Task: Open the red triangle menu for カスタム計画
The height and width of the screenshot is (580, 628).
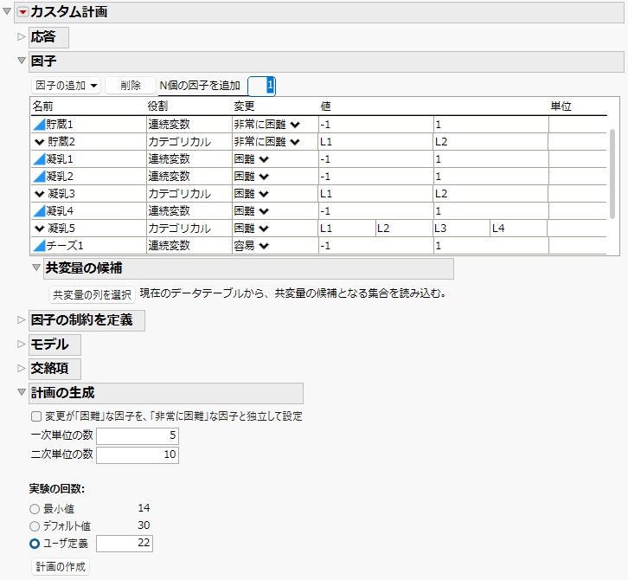Action: click(x=22, y=12)
